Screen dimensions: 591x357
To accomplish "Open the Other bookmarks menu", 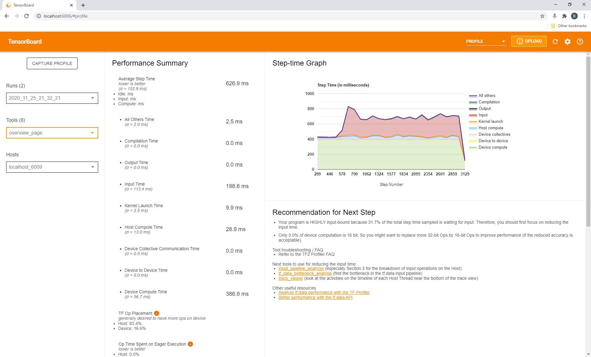I will (x=569, y=26).
